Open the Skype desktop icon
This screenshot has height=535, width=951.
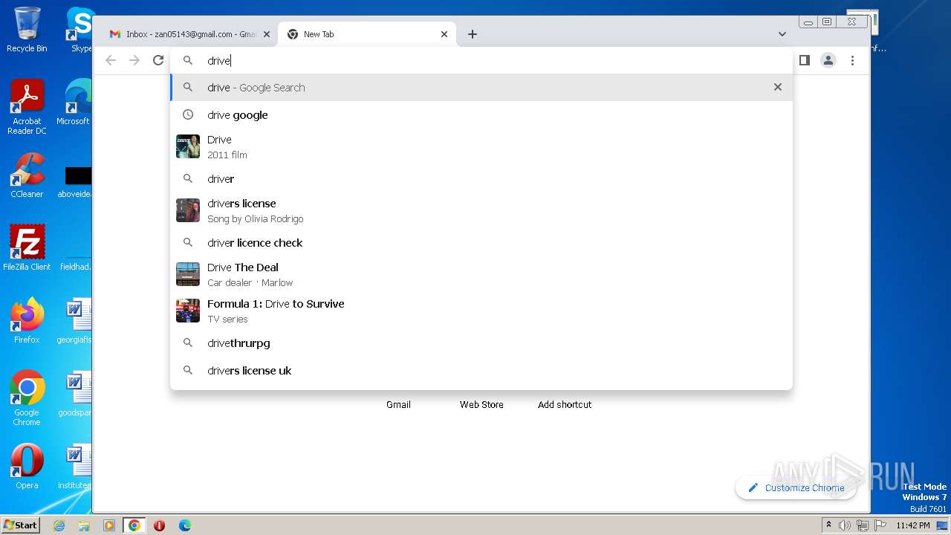click(79, 30)
